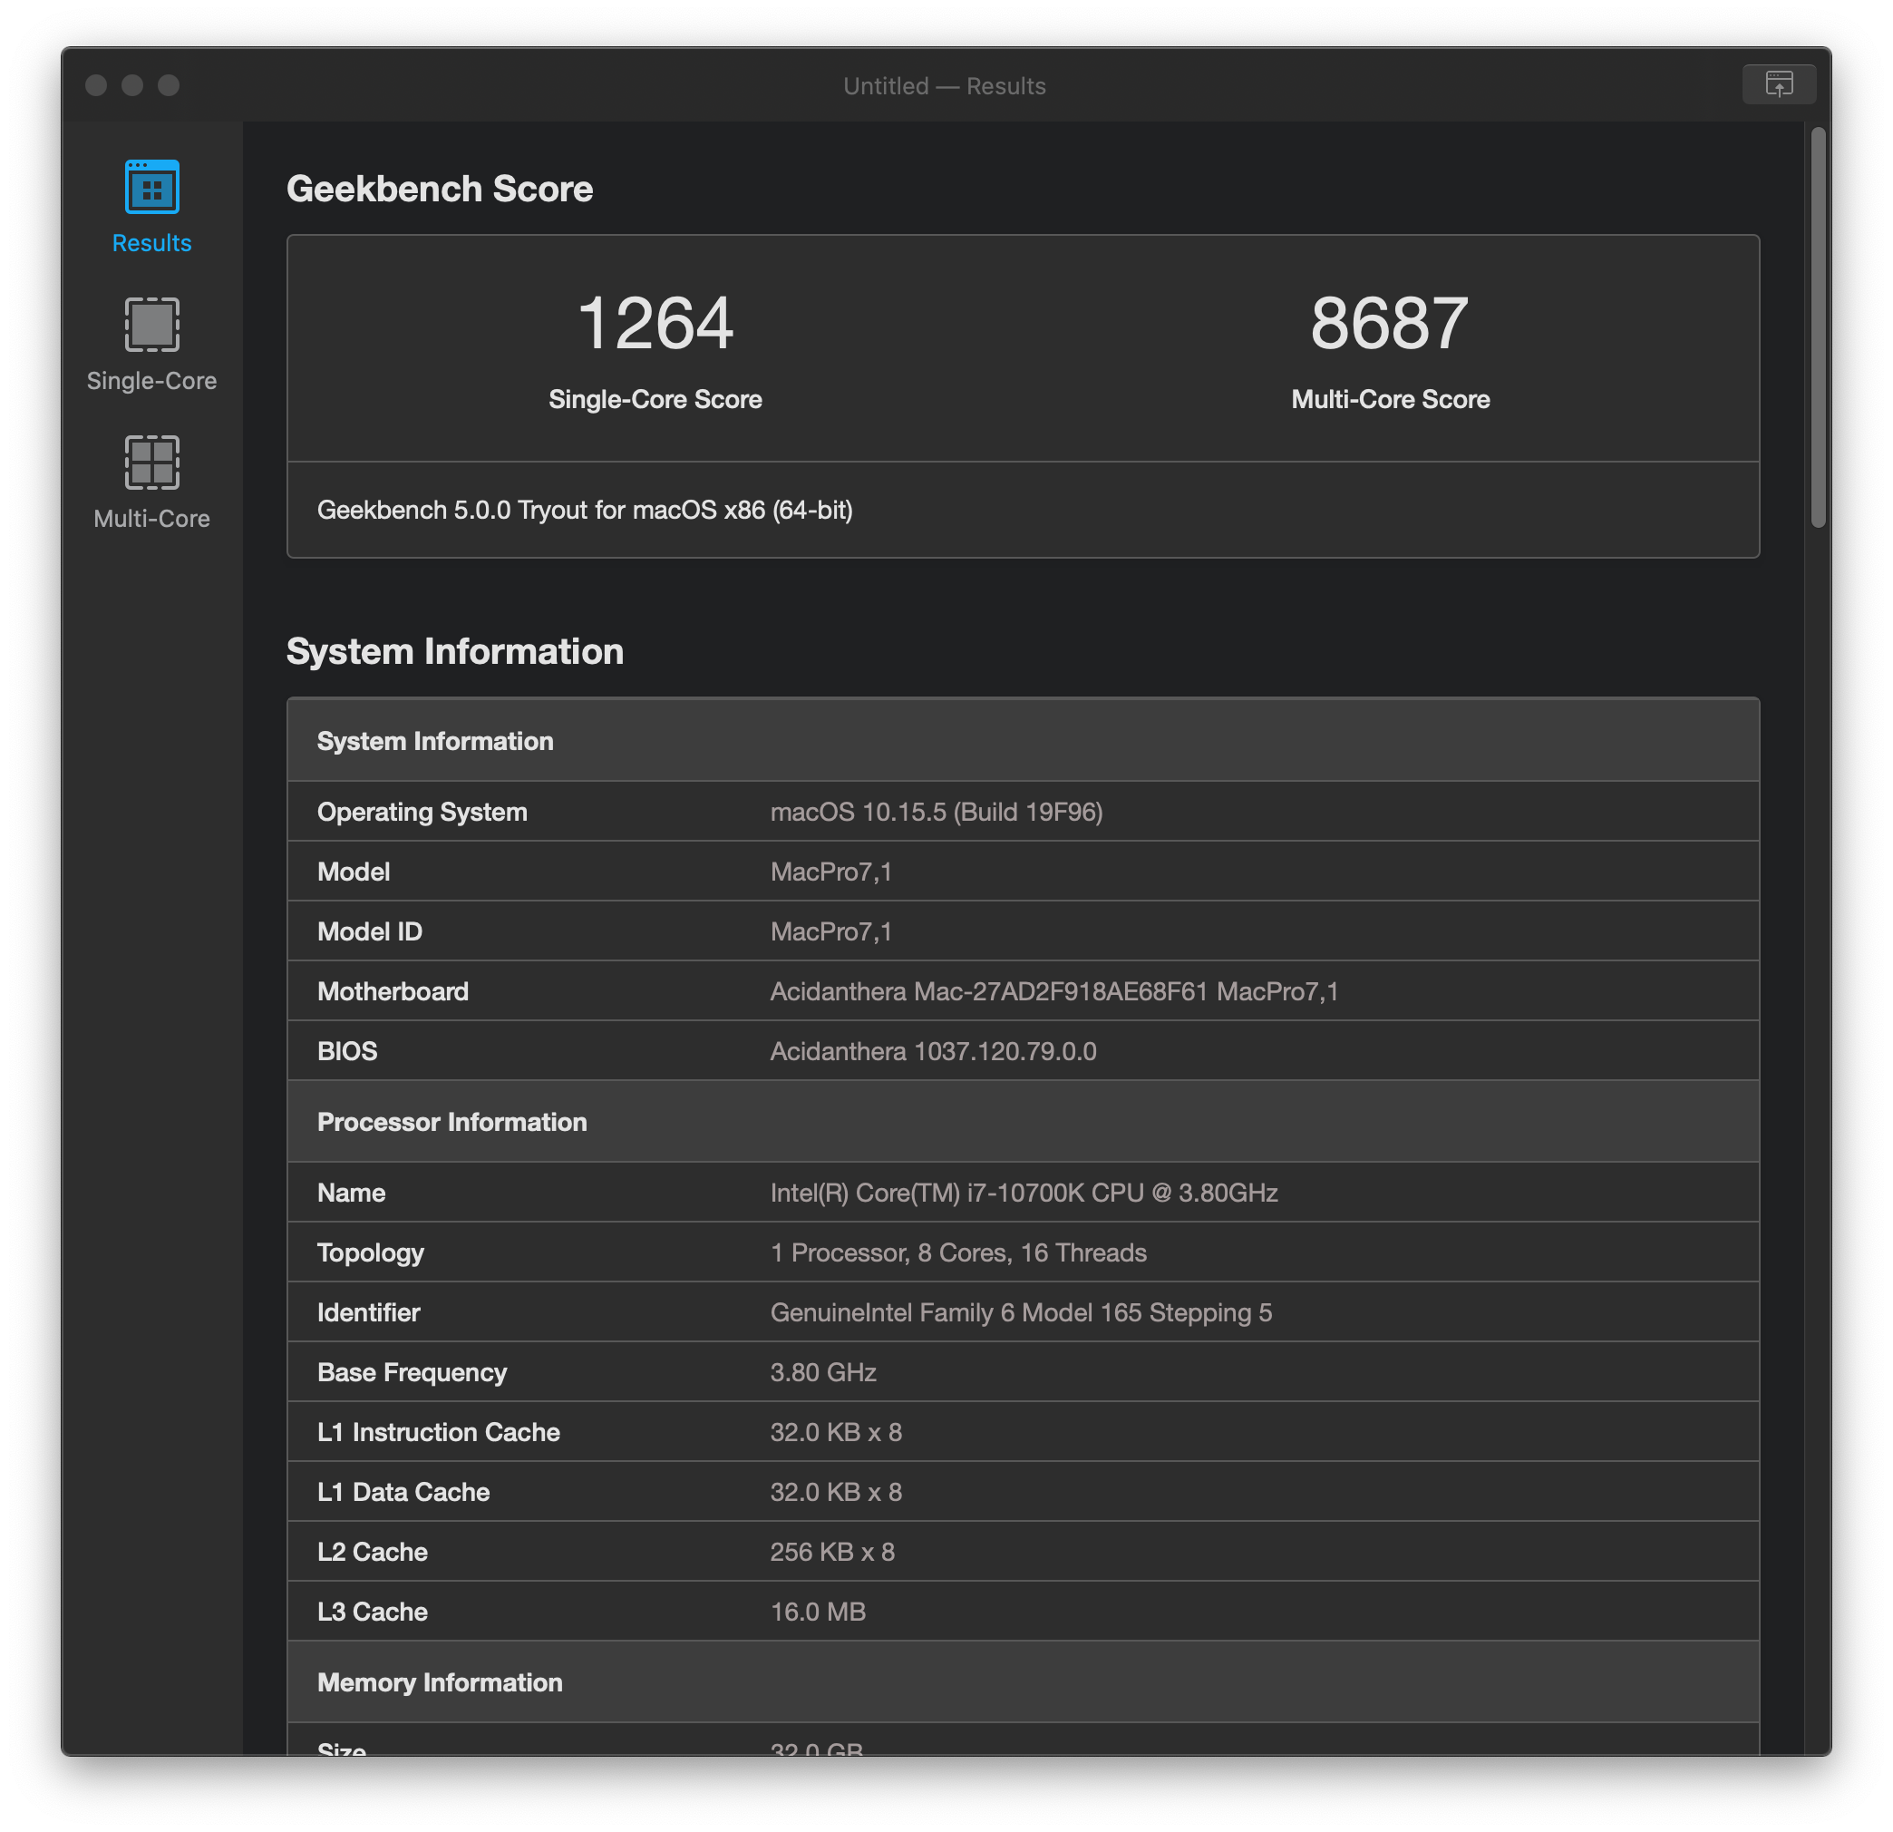Select the 8687 multi-core score value
Viewport: 1893px width, 1832px height.
tap(1389, 323)
